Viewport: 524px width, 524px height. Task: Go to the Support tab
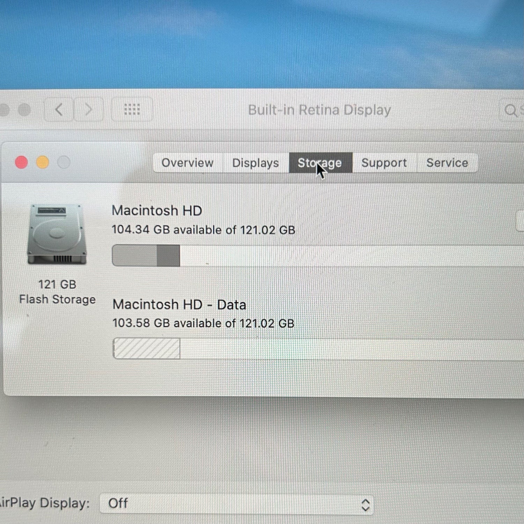click(x=384, y=163)
